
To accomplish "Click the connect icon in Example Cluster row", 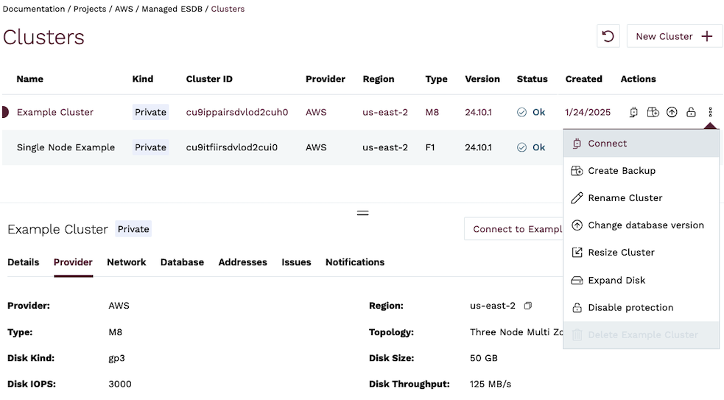I will (x=633, y=112).
